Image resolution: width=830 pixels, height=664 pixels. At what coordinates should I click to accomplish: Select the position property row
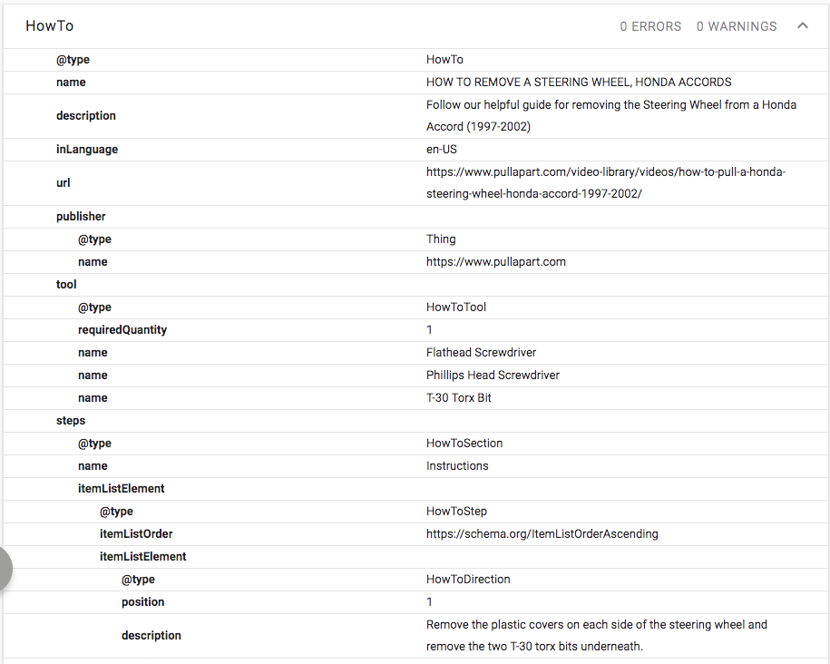click(x=143, y=602)
